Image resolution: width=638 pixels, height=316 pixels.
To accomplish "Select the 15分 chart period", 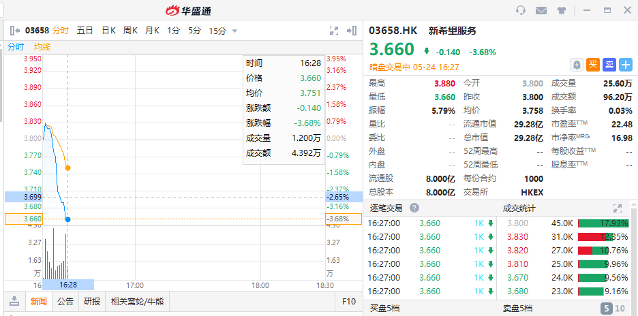I will coord(217,31).
